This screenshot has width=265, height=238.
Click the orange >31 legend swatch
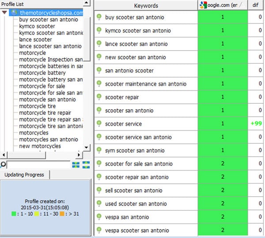(62, 214)
